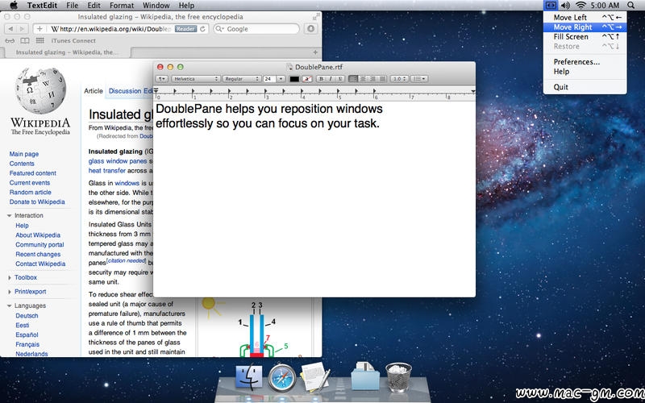
Task: Open the Discussion tab on Wikipedia
Action: point(125,91)
